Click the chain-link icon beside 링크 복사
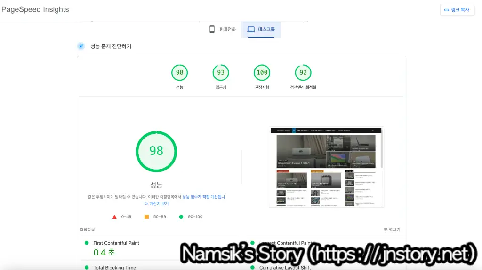 (447, 10)
